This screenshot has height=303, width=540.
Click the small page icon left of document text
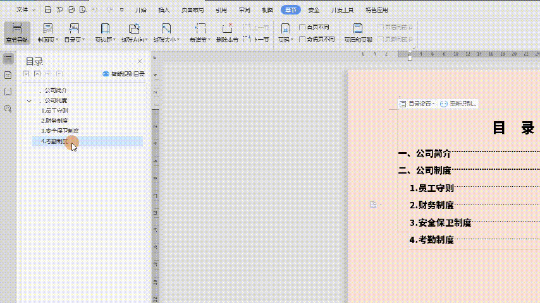tap(373, 205)
